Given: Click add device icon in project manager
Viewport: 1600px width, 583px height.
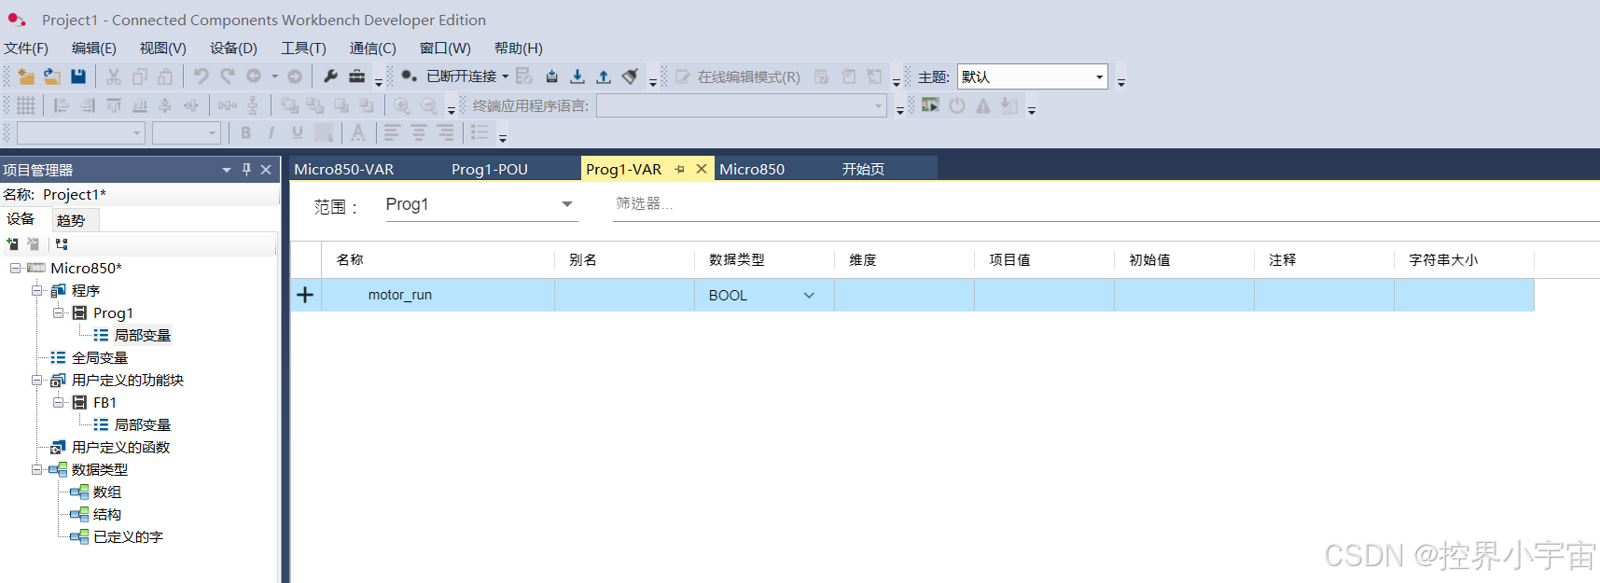Looking at the screenshot, I should click(13, 244).
